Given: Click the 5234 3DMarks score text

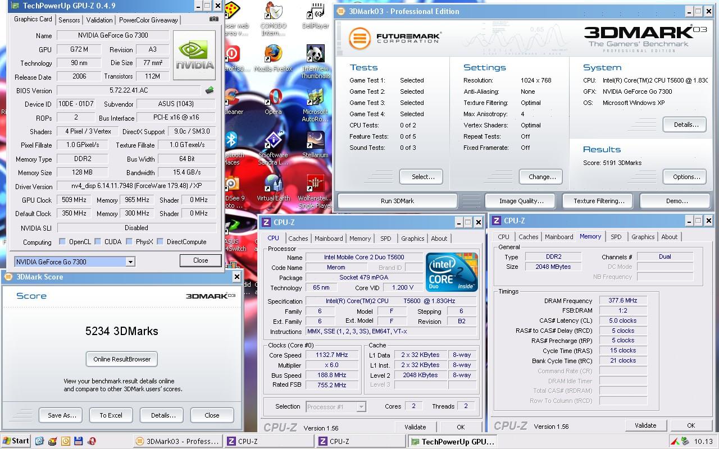Looking at the screenshot, I should [122, 331].
